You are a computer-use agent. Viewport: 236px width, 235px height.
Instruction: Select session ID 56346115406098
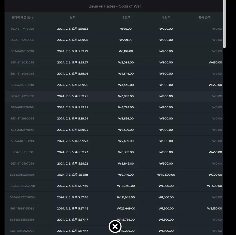point(22,74)
